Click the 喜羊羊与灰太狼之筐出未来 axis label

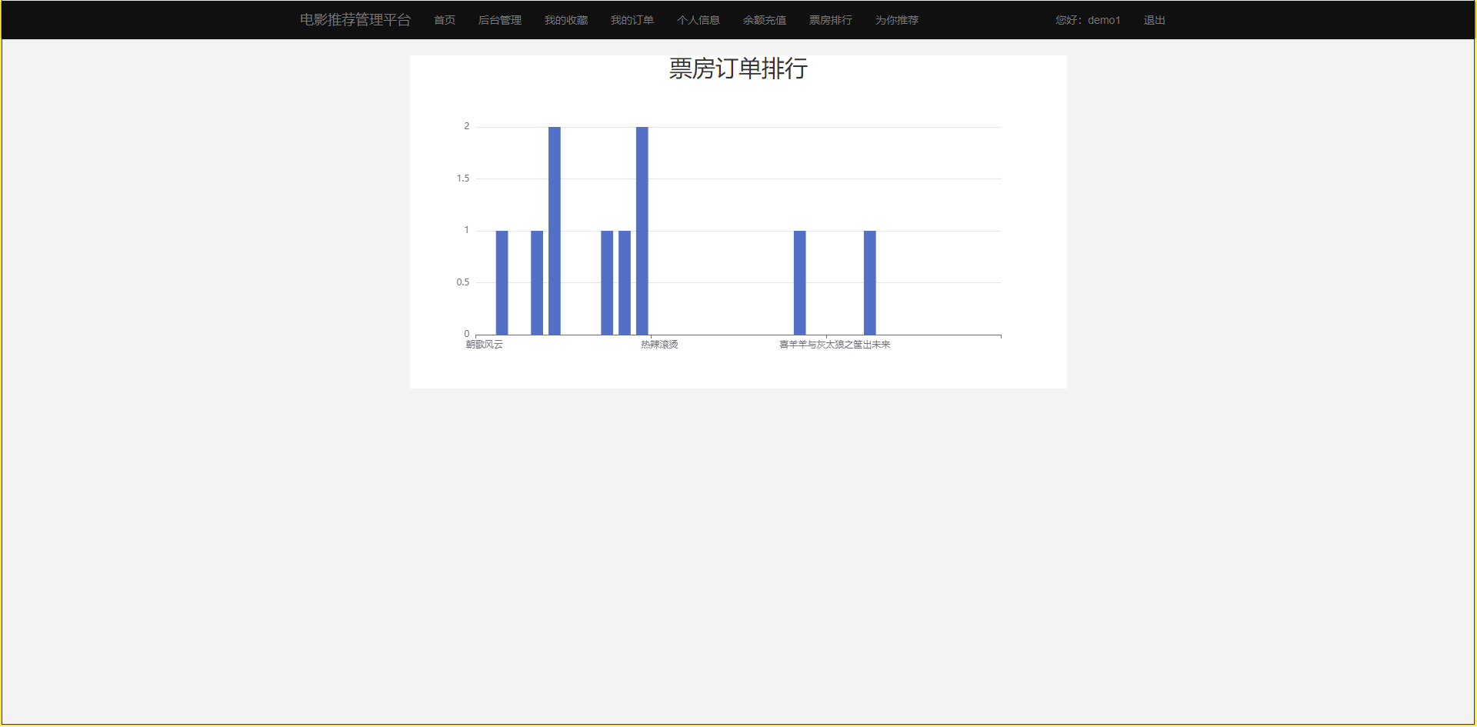click(x=835, y=345)
